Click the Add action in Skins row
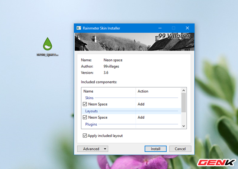This screenshot has height=169, width=238. pyautogui.click(x=141, y=104)
